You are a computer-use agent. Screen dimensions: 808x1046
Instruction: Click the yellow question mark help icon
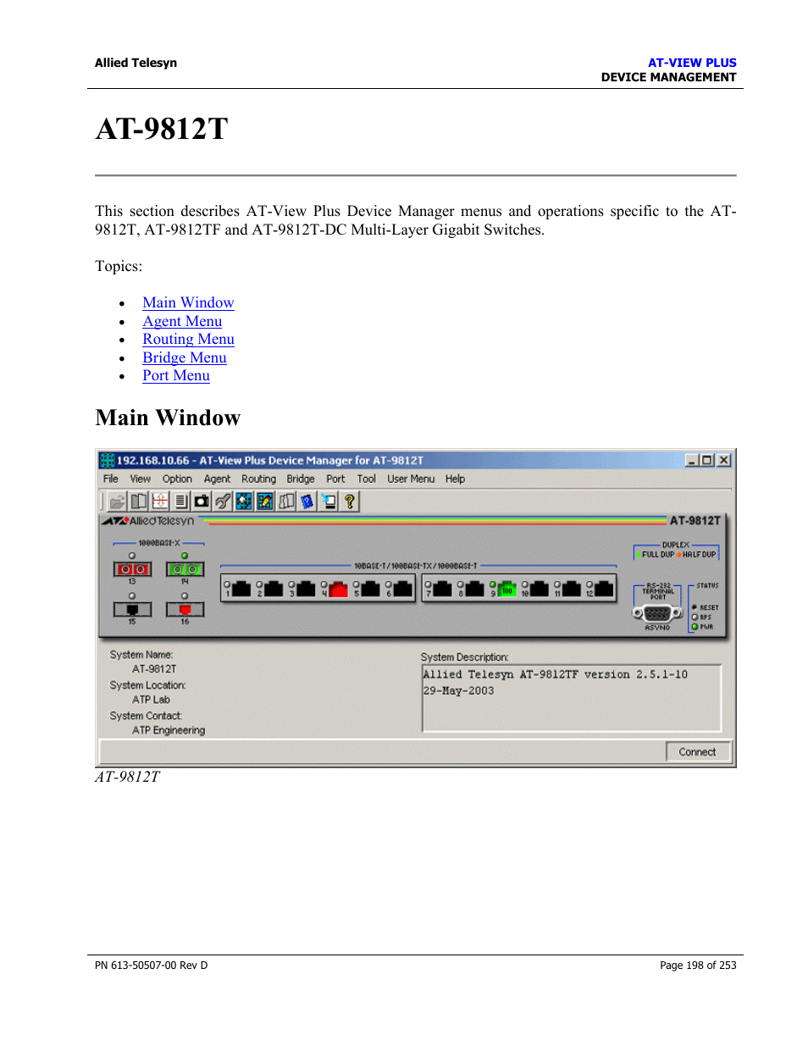pyautogui.click(x=349, y=501)
